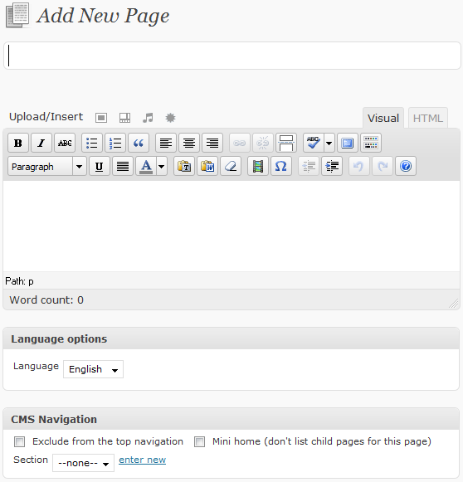Add audio using the music note icon

pos(148,118)
